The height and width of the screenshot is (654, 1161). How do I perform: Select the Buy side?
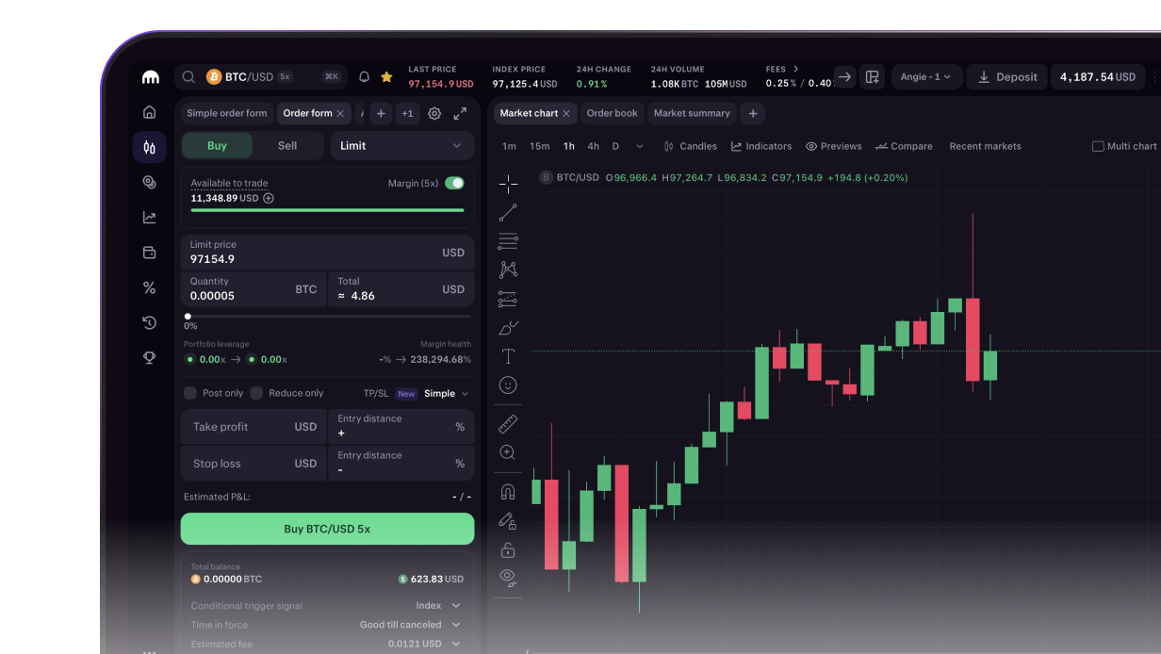point(217,145)
